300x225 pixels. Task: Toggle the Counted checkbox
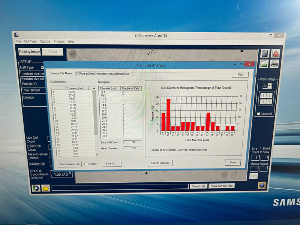258,114
